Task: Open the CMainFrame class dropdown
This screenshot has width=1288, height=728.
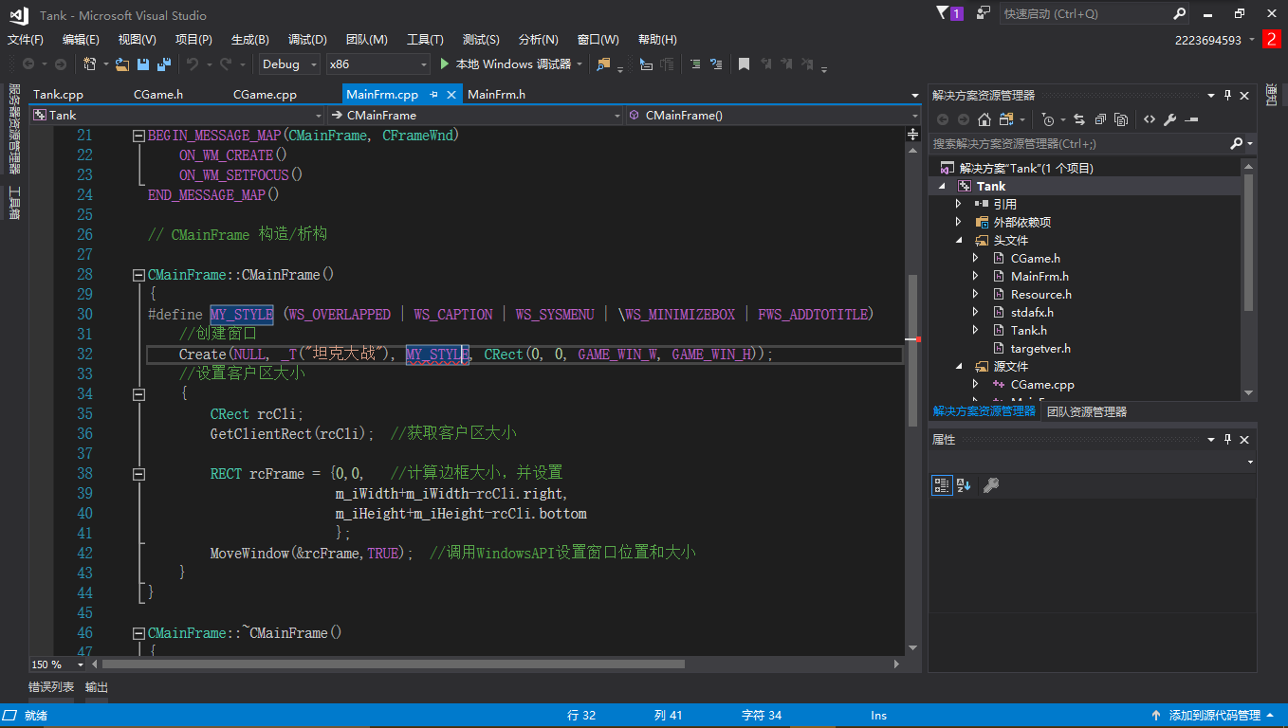Action: [475, 115]
